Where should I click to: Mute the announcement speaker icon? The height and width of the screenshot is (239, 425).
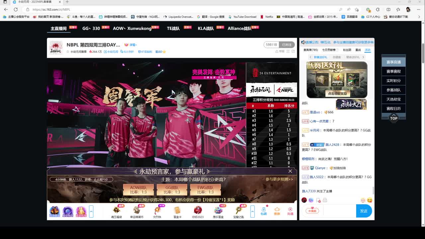coord(302,42)
